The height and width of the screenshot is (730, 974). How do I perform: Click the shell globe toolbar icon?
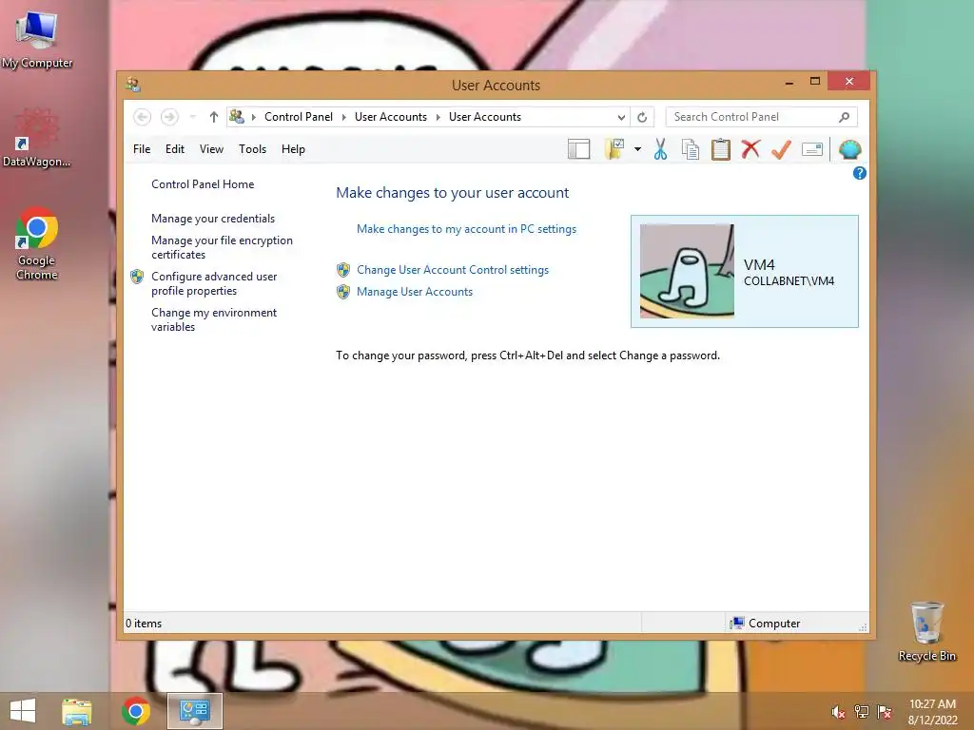pyautogui.click(x=849, y=149)
